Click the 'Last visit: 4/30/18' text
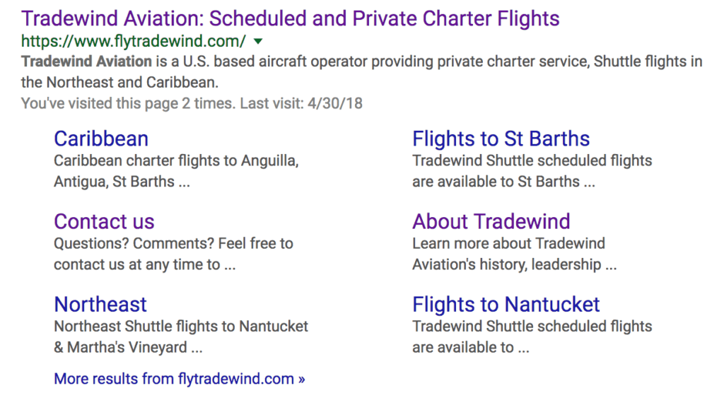 301,103
